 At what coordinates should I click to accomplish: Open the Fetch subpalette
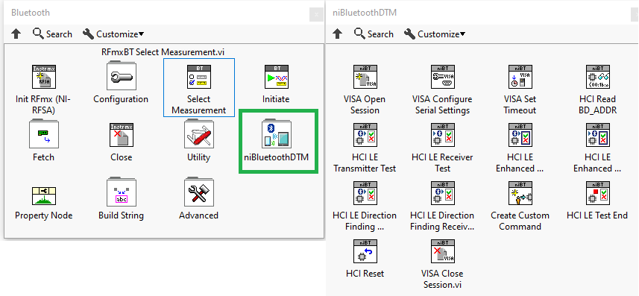(43, 133)
